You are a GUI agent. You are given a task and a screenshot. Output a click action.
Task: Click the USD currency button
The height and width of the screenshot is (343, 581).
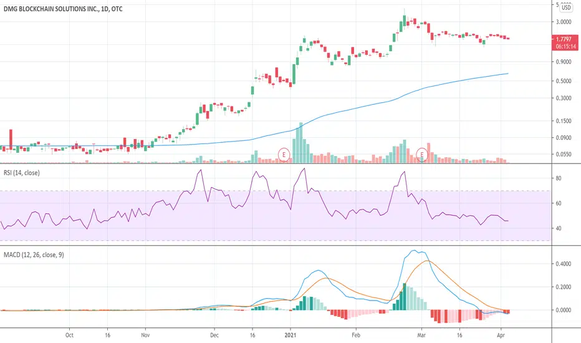566,7
